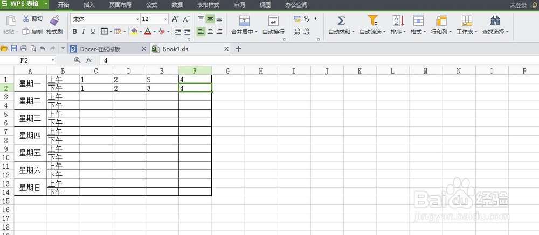Apply the yellow fill color bucket
The width and height of the screenshot is (539, 235).
tap(134, 32)
